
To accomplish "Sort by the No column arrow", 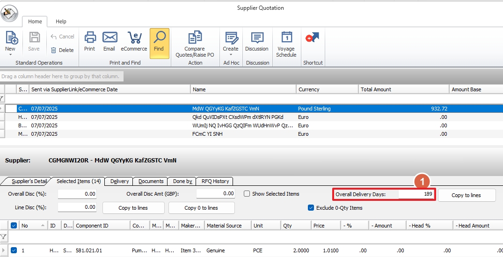I will [43, 226].
